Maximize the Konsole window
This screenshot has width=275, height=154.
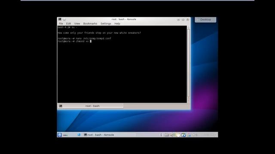pos(183,19)
